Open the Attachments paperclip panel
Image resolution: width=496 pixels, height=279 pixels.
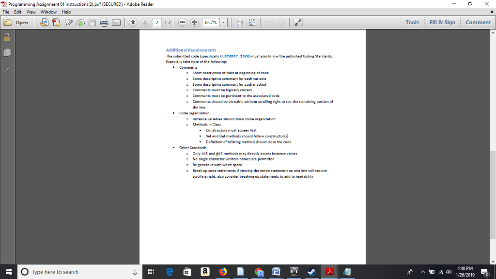[7, 68]
